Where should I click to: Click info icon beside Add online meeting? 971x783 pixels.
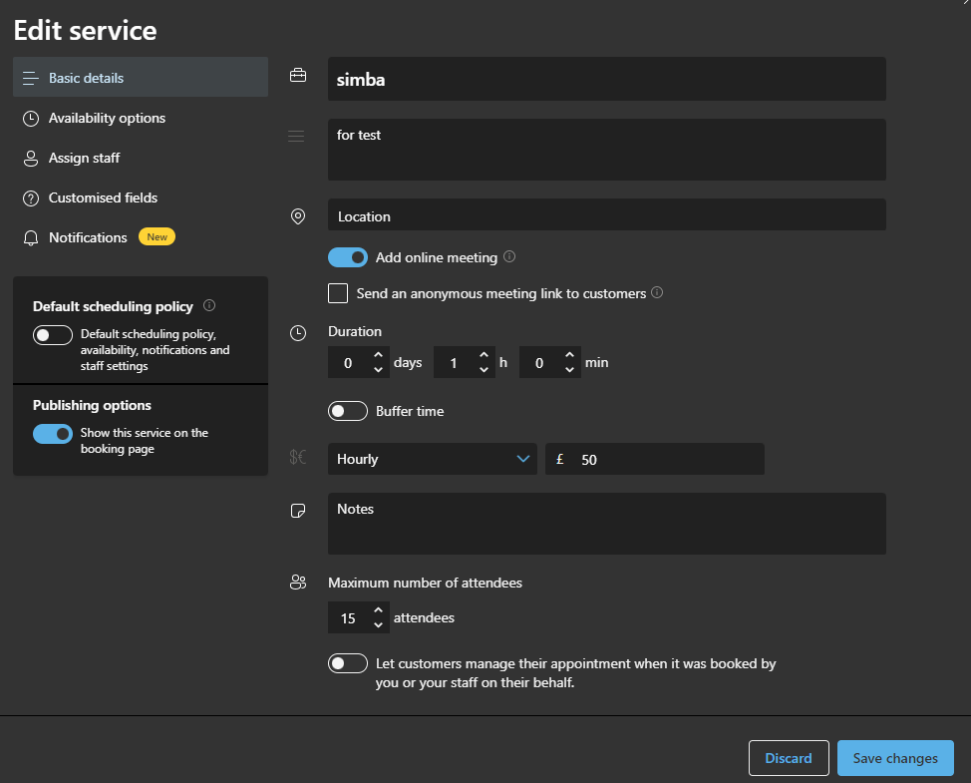tap(509, 256)
